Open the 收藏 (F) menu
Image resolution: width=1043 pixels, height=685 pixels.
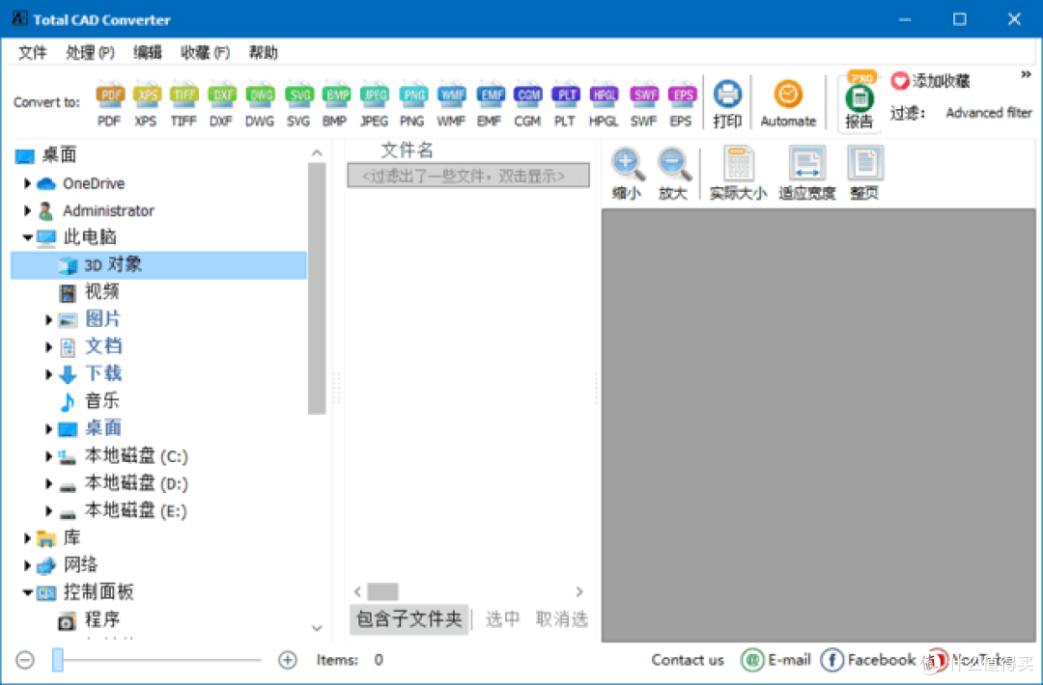205,52
